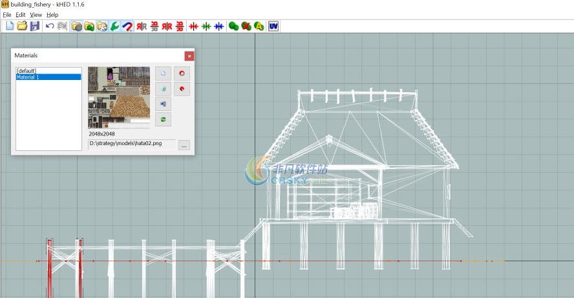Open the UV editor button
Screen dimensions: 574x298
click(x=274, y=26)
